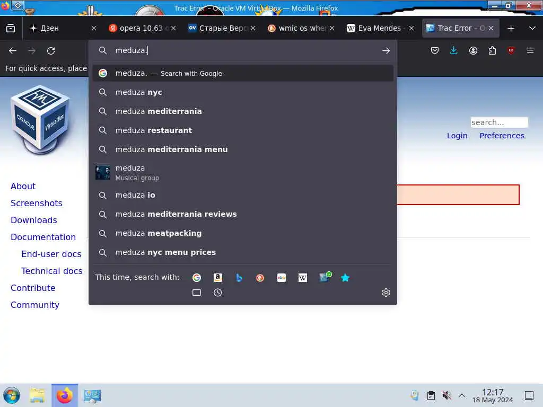Switch to the Eva Mendes tab
Viewport: 543px width, 407px height.
[x=381, y=28]
